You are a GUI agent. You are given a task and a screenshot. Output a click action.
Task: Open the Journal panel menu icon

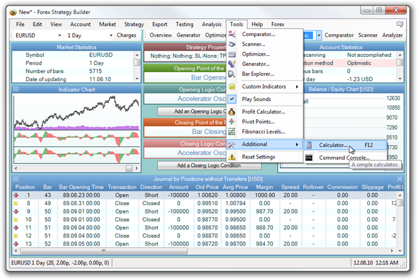pos(16,179)
